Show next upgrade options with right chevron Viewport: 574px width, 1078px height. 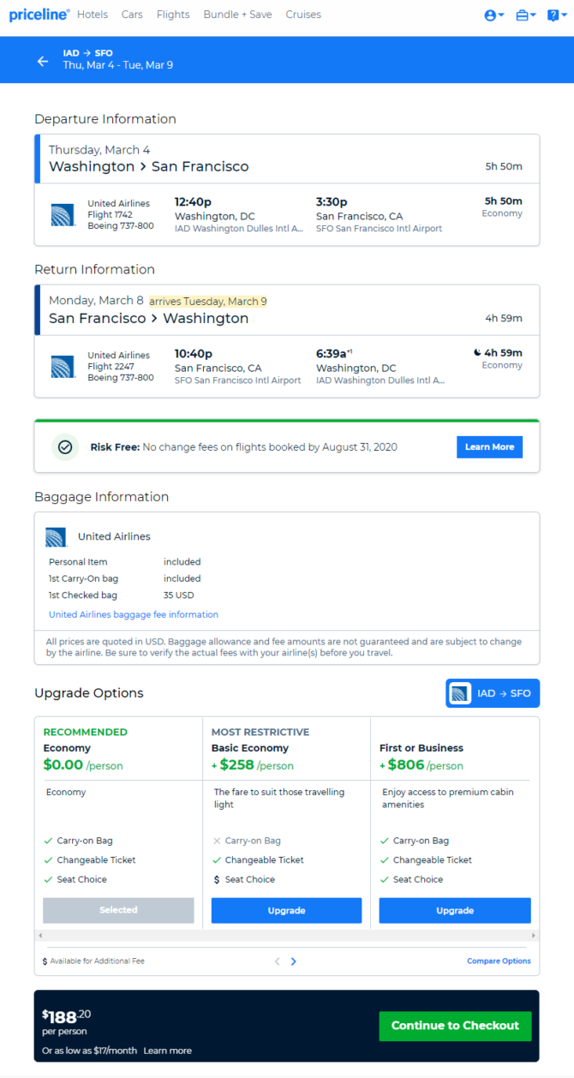[x=294, y=961]
